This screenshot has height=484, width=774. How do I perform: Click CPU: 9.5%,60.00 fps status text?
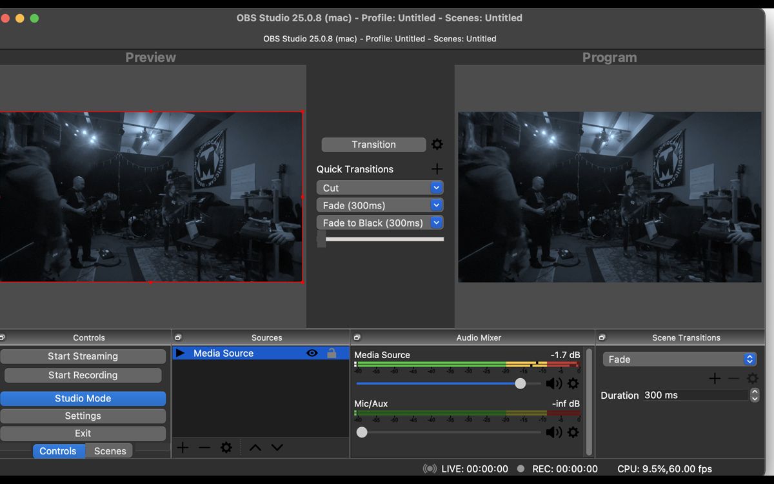pyautogui.click(x=664, y=469)
